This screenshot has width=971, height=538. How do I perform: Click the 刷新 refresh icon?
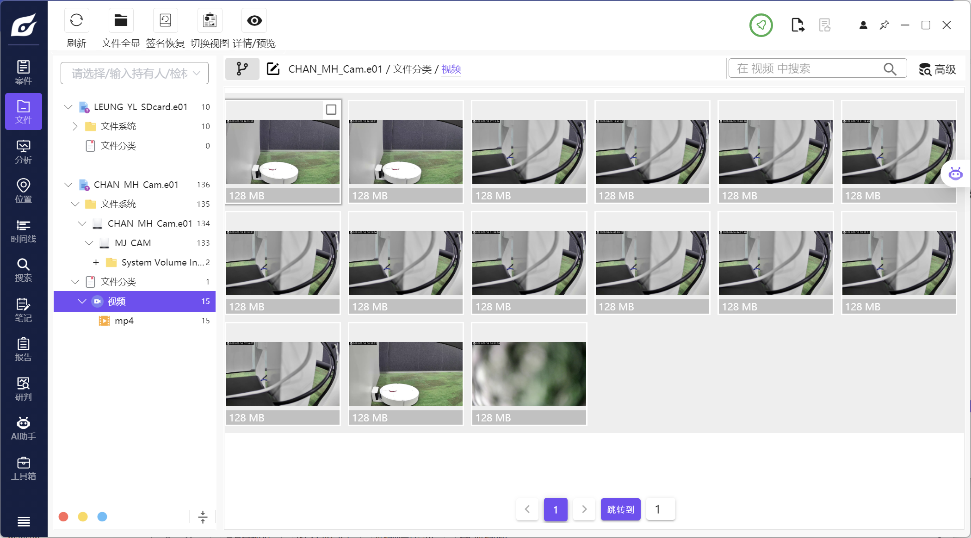[x=76, y=21]
